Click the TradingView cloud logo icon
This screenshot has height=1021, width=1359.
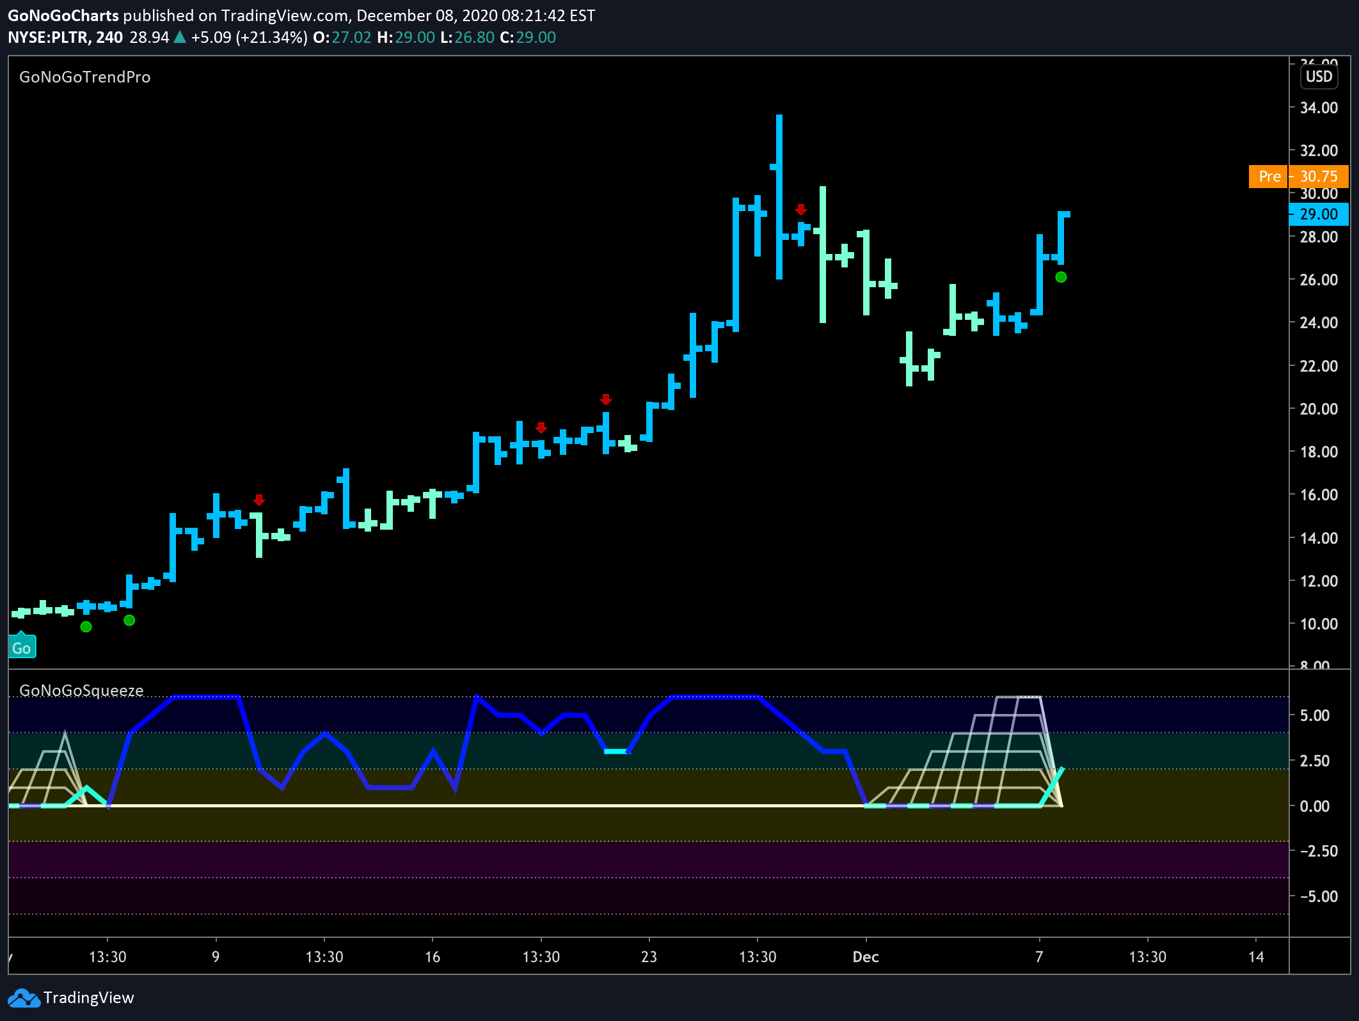click(24, 998)
